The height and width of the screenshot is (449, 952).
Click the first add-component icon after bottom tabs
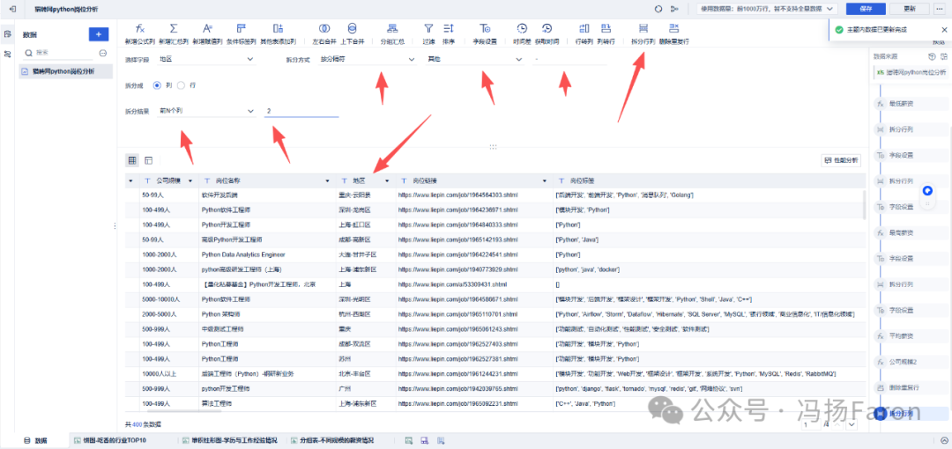(x=410, y=440)
